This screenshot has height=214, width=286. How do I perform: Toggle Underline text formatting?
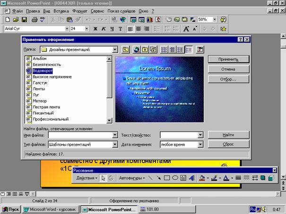coord(112,29)
